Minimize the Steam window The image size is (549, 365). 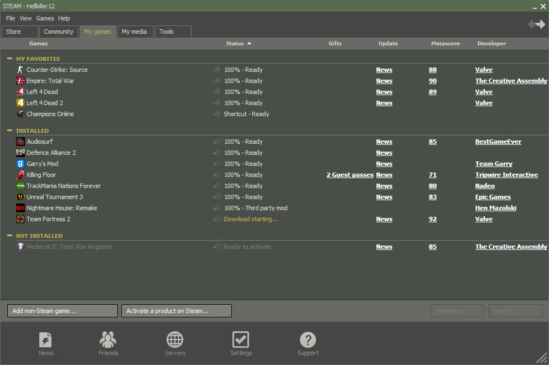click(x=535, y=6)
